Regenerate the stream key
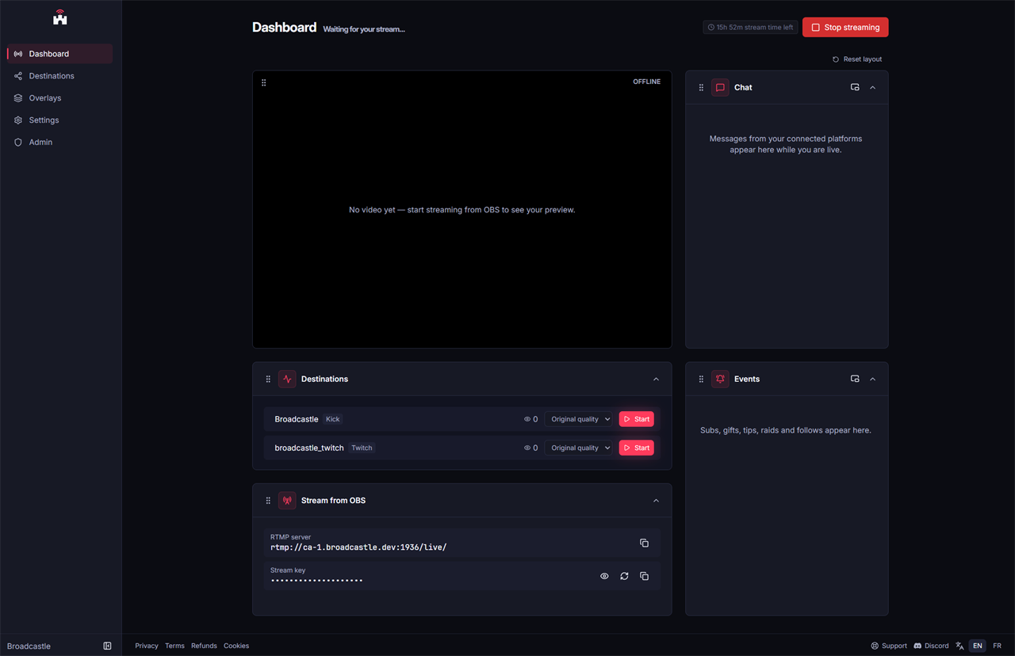 (624, 576)
